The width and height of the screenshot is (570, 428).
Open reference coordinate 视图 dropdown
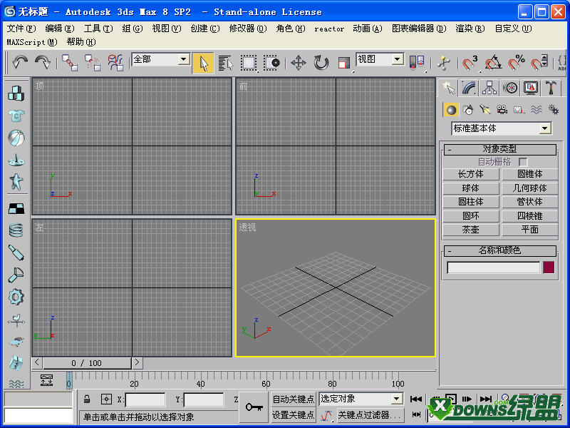tap(398, 59)
